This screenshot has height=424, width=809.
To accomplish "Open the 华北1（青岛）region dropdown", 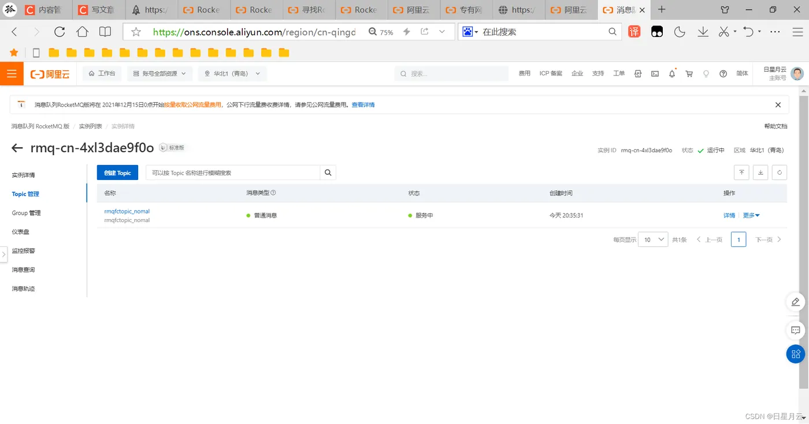I will tap(232, 74).
